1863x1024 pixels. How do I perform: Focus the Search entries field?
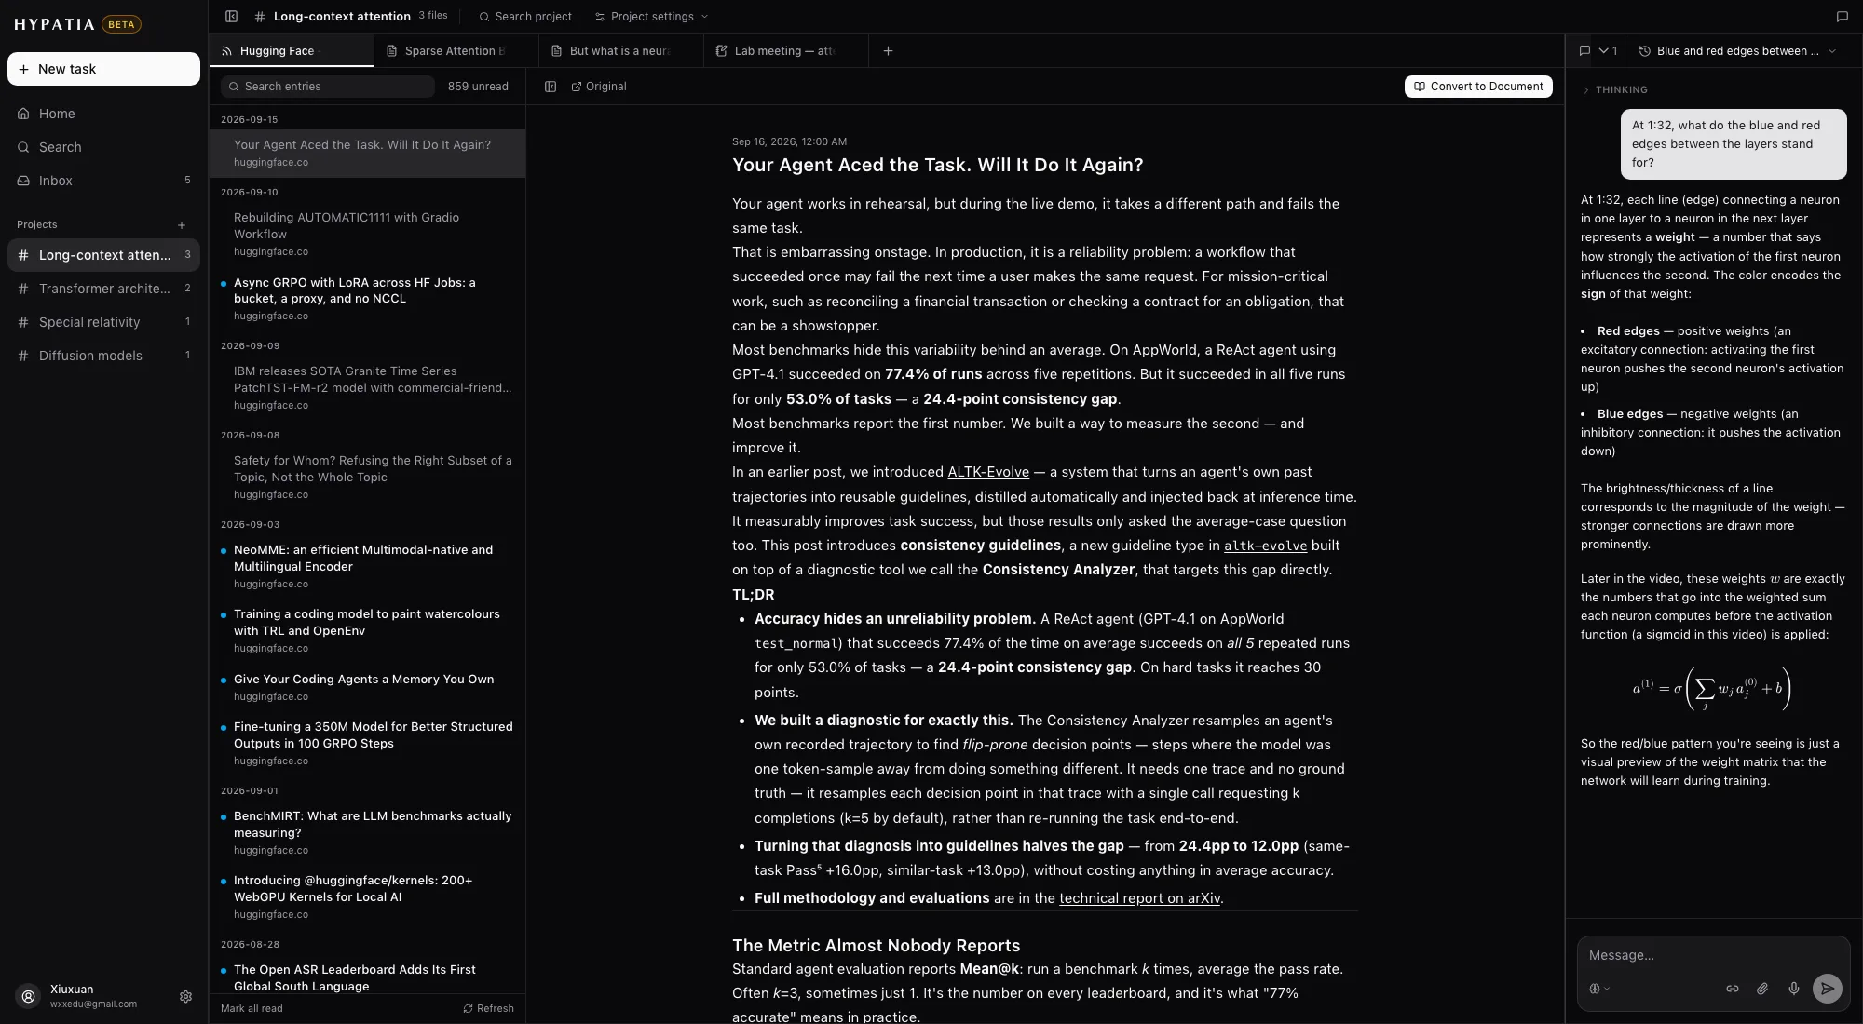327,87
